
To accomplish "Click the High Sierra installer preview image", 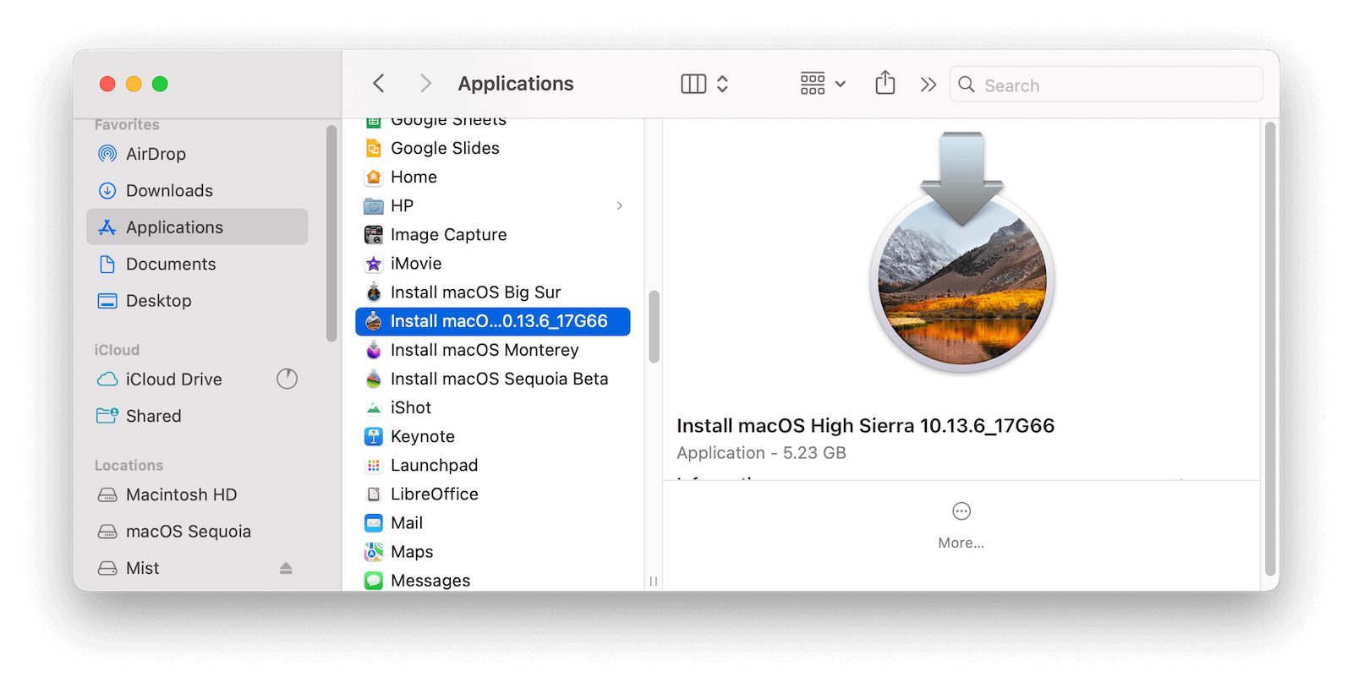I will (961, 252).
